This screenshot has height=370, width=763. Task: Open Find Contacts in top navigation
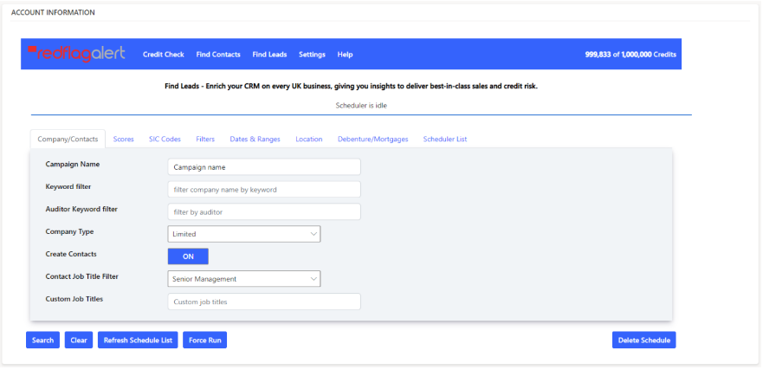[218, 55]
